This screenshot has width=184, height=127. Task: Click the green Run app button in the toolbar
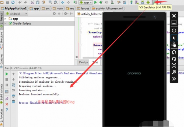(95, 2)
